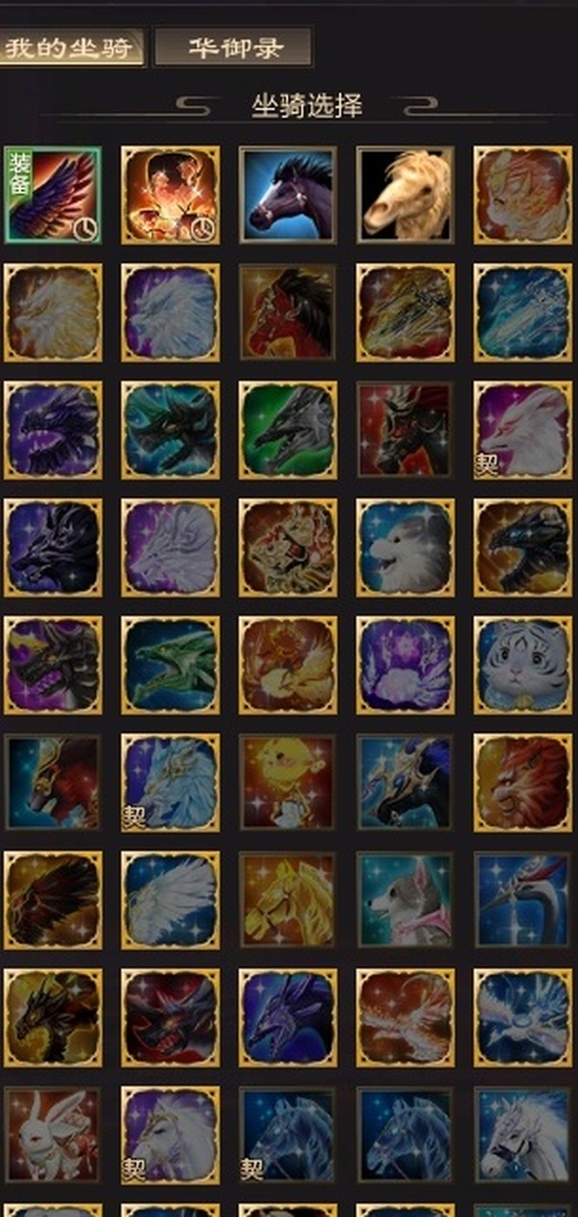Select the red lion mount icon
Image resolution: width=578 pixels, height=1217 pixels.
[522, 782]
